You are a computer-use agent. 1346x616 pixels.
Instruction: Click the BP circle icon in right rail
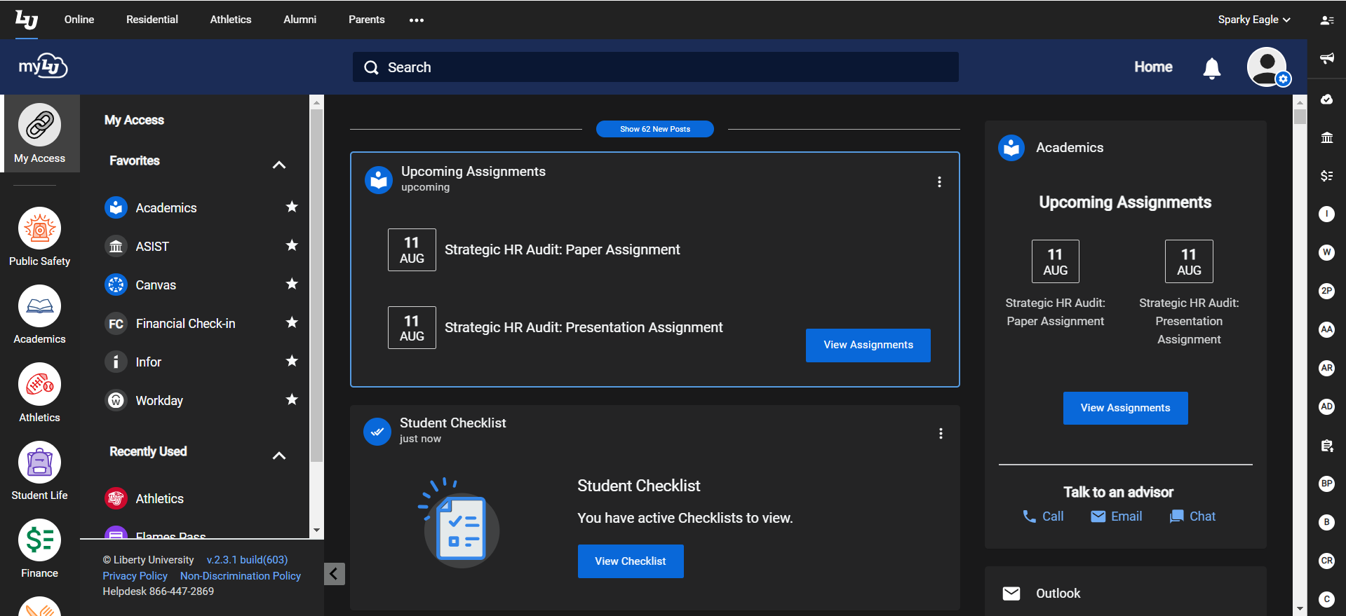1326,484
